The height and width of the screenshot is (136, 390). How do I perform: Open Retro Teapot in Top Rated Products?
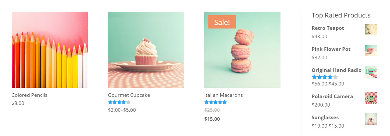pyautogui.click(x=328, y=28)
